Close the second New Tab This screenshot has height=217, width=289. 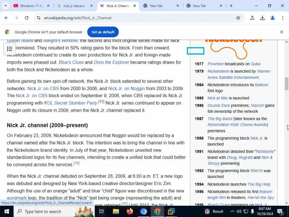[x=221, y=6]
